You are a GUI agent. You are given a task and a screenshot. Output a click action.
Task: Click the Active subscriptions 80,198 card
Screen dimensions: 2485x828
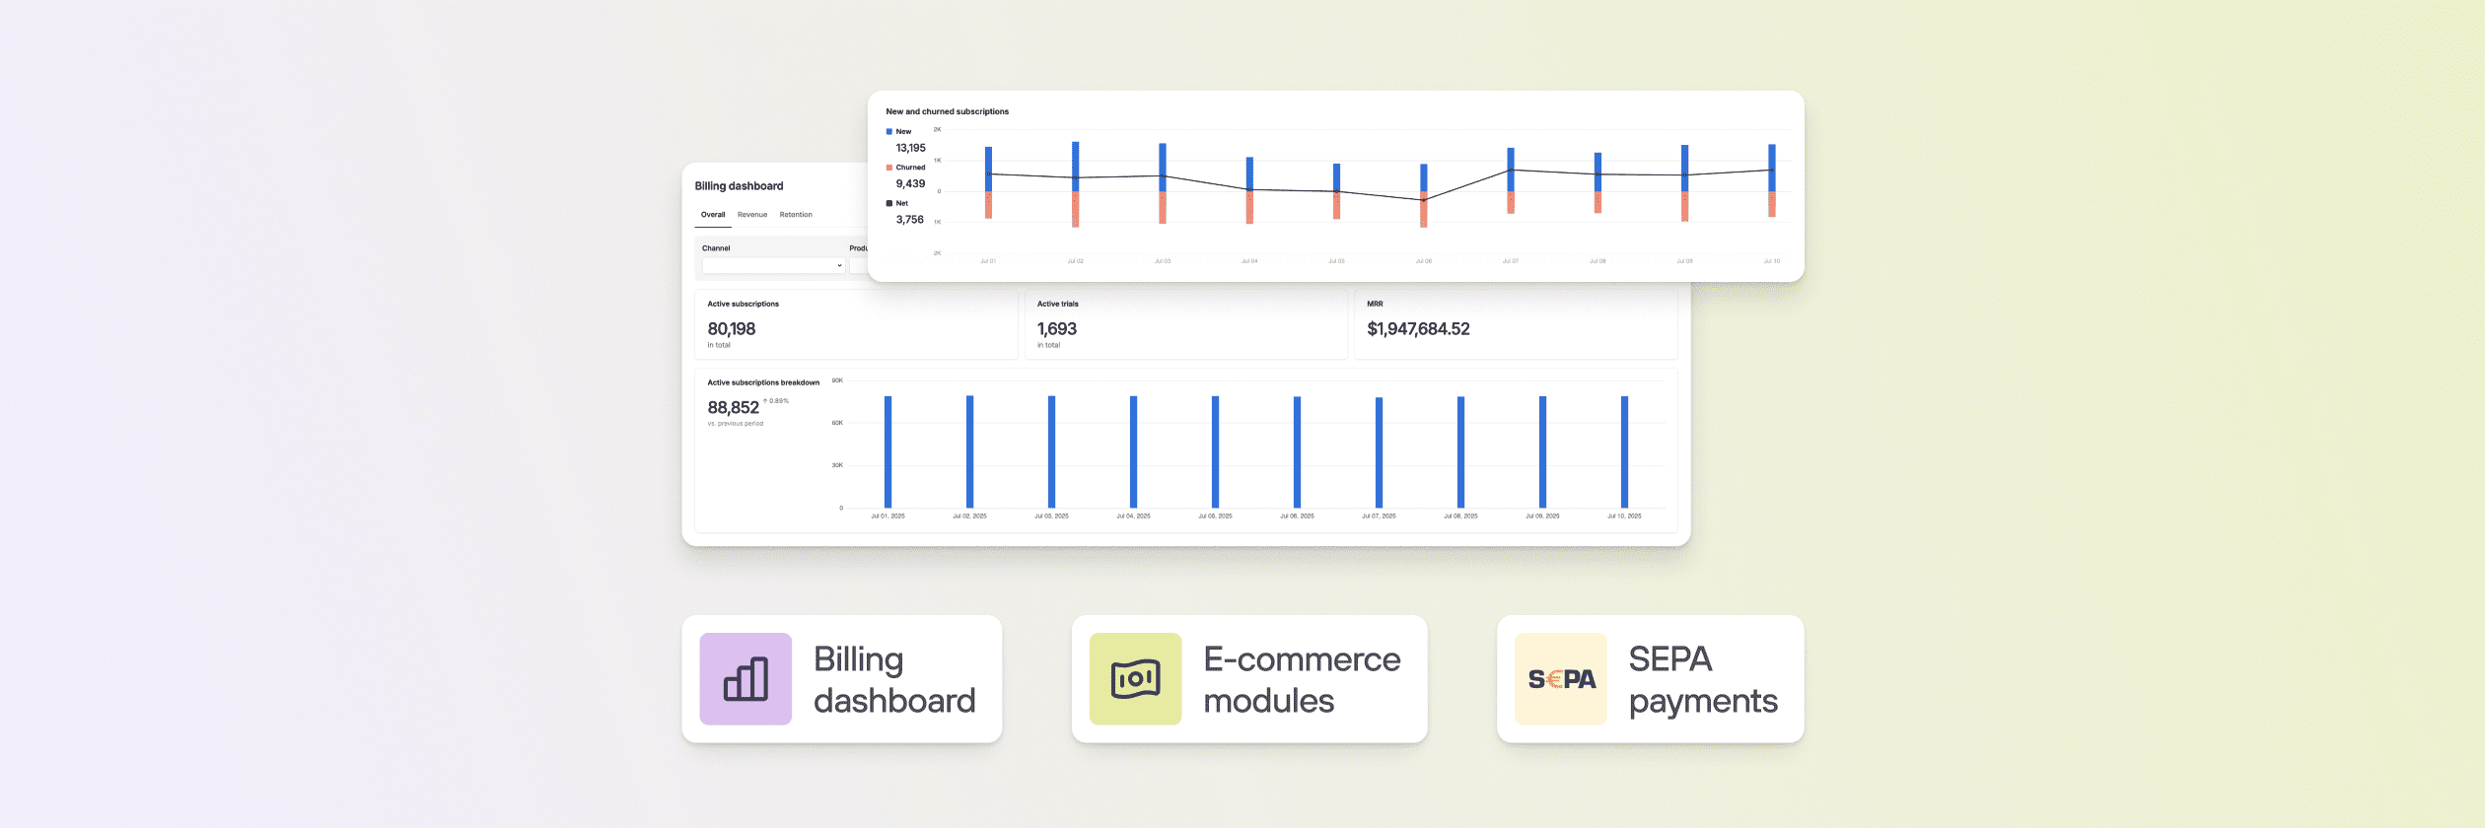click(x=855, y=324)
